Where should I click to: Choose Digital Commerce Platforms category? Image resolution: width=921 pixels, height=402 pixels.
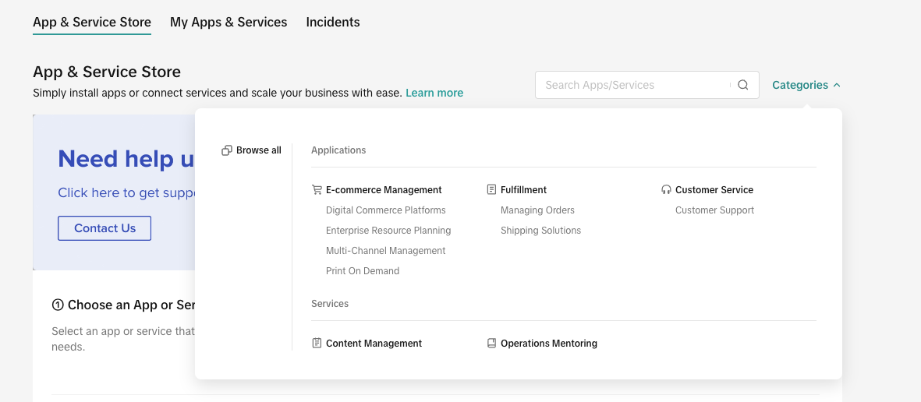point(386,210)
